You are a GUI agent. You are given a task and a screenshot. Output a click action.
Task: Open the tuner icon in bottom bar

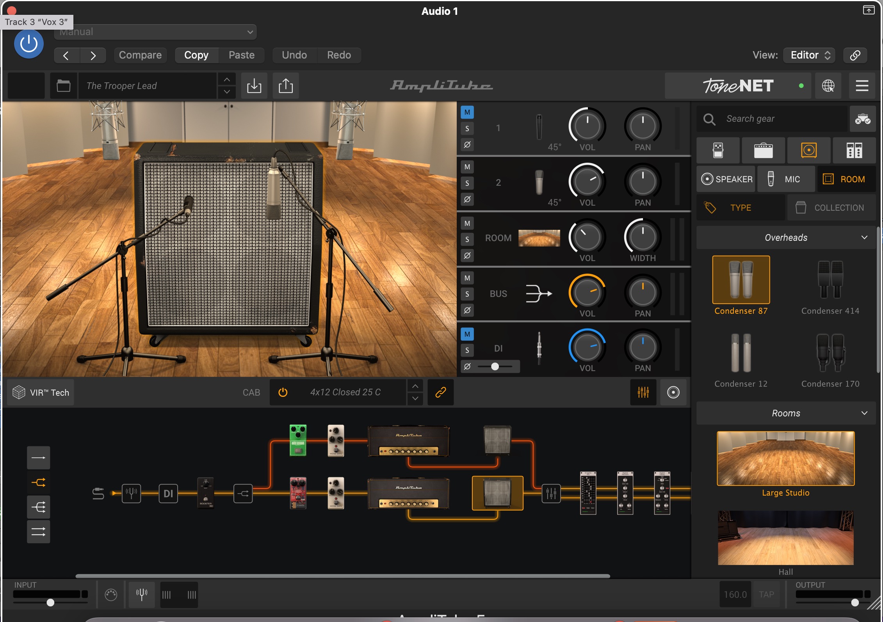[x=142, y=595]
